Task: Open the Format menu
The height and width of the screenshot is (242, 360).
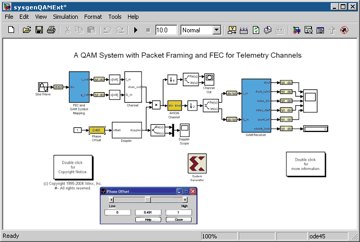Action: click(93, 17)
